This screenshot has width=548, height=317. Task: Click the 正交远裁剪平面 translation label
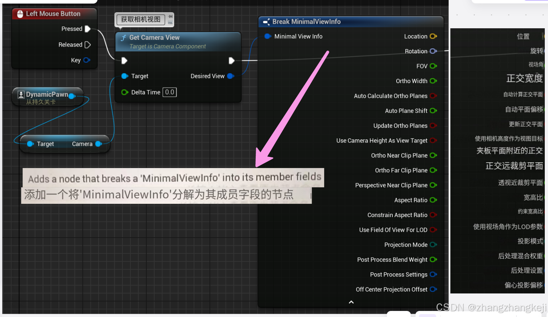click(x=514, y=166)
